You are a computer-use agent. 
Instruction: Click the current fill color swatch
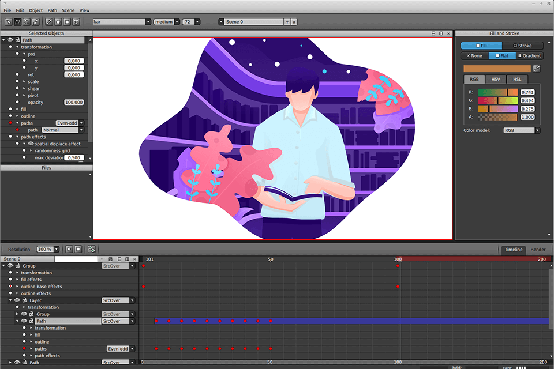coord(497,69)
